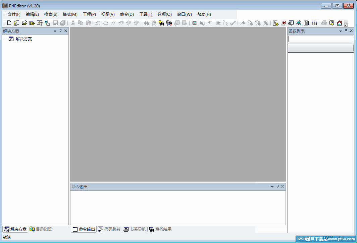Click the New File toolbar icon
This screenshot has height=243, width=357.
9,23
